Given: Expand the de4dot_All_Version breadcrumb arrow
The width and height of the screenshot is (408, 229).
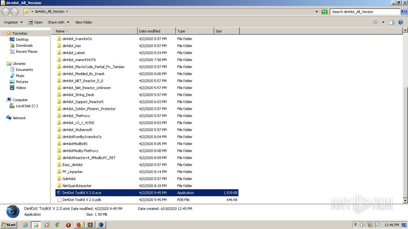Looking at the screenshot, I should (67, 12).
